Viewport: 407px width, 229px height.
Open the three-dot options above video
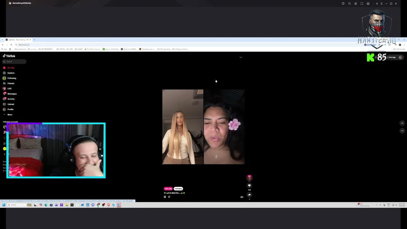[x=241, y=57]
